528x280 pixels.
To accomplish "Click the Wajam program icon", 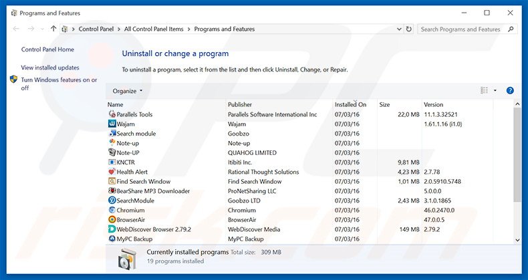I will pos(112,124).
